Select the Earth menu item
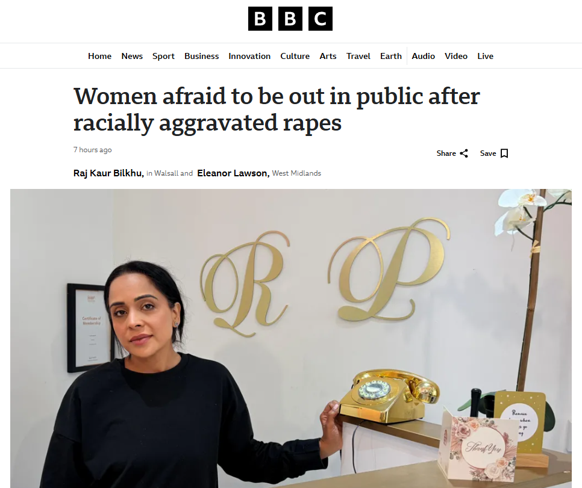This screenshot has height=488, width=582. tap(391, 56)
